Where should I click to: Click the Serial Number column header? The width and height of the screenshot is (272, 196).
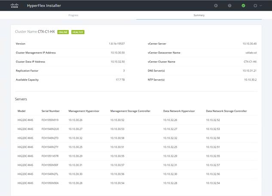(50, 111)
